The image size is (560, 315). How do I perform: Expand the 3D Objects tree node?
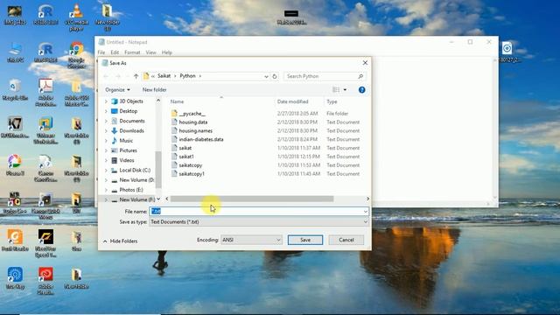[x=106, y=101]
